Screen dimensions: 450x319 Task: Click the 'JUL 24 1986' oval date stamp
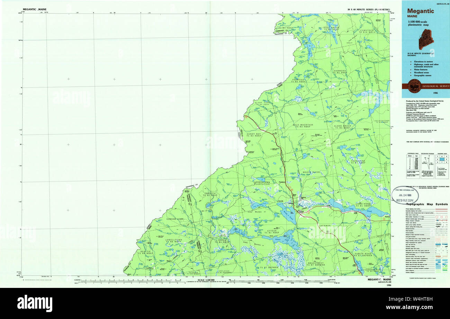(x=406, y=196)
